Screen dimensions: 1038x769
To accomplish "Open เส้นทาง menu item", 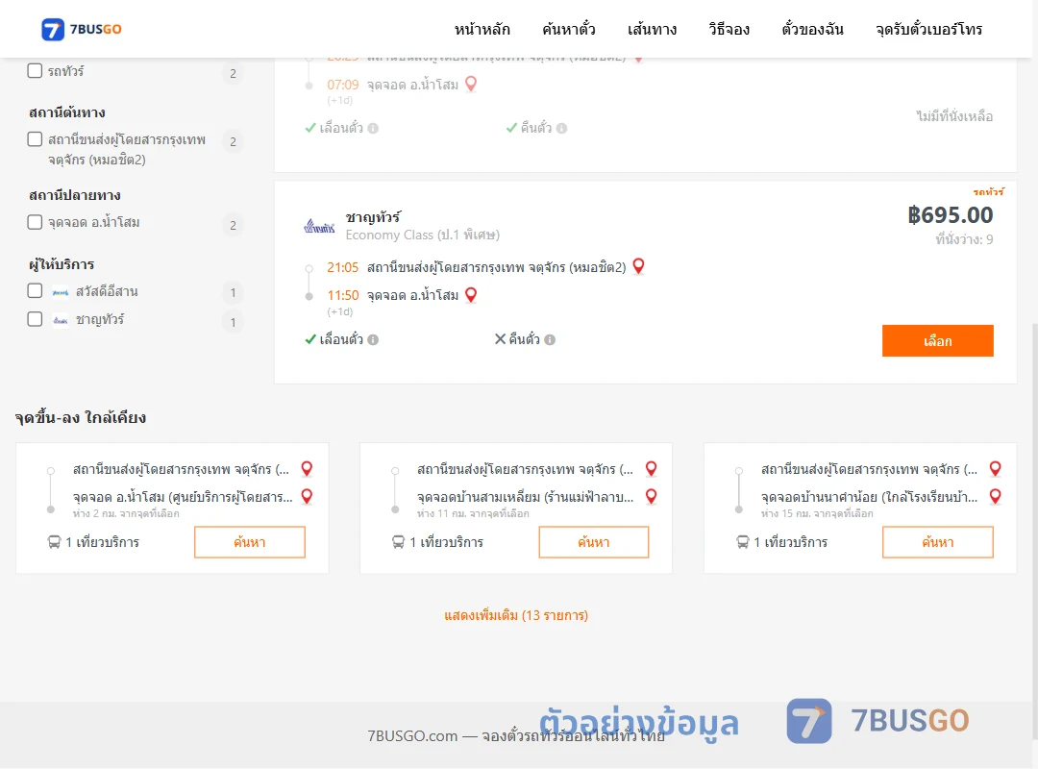I will [652, 29].
